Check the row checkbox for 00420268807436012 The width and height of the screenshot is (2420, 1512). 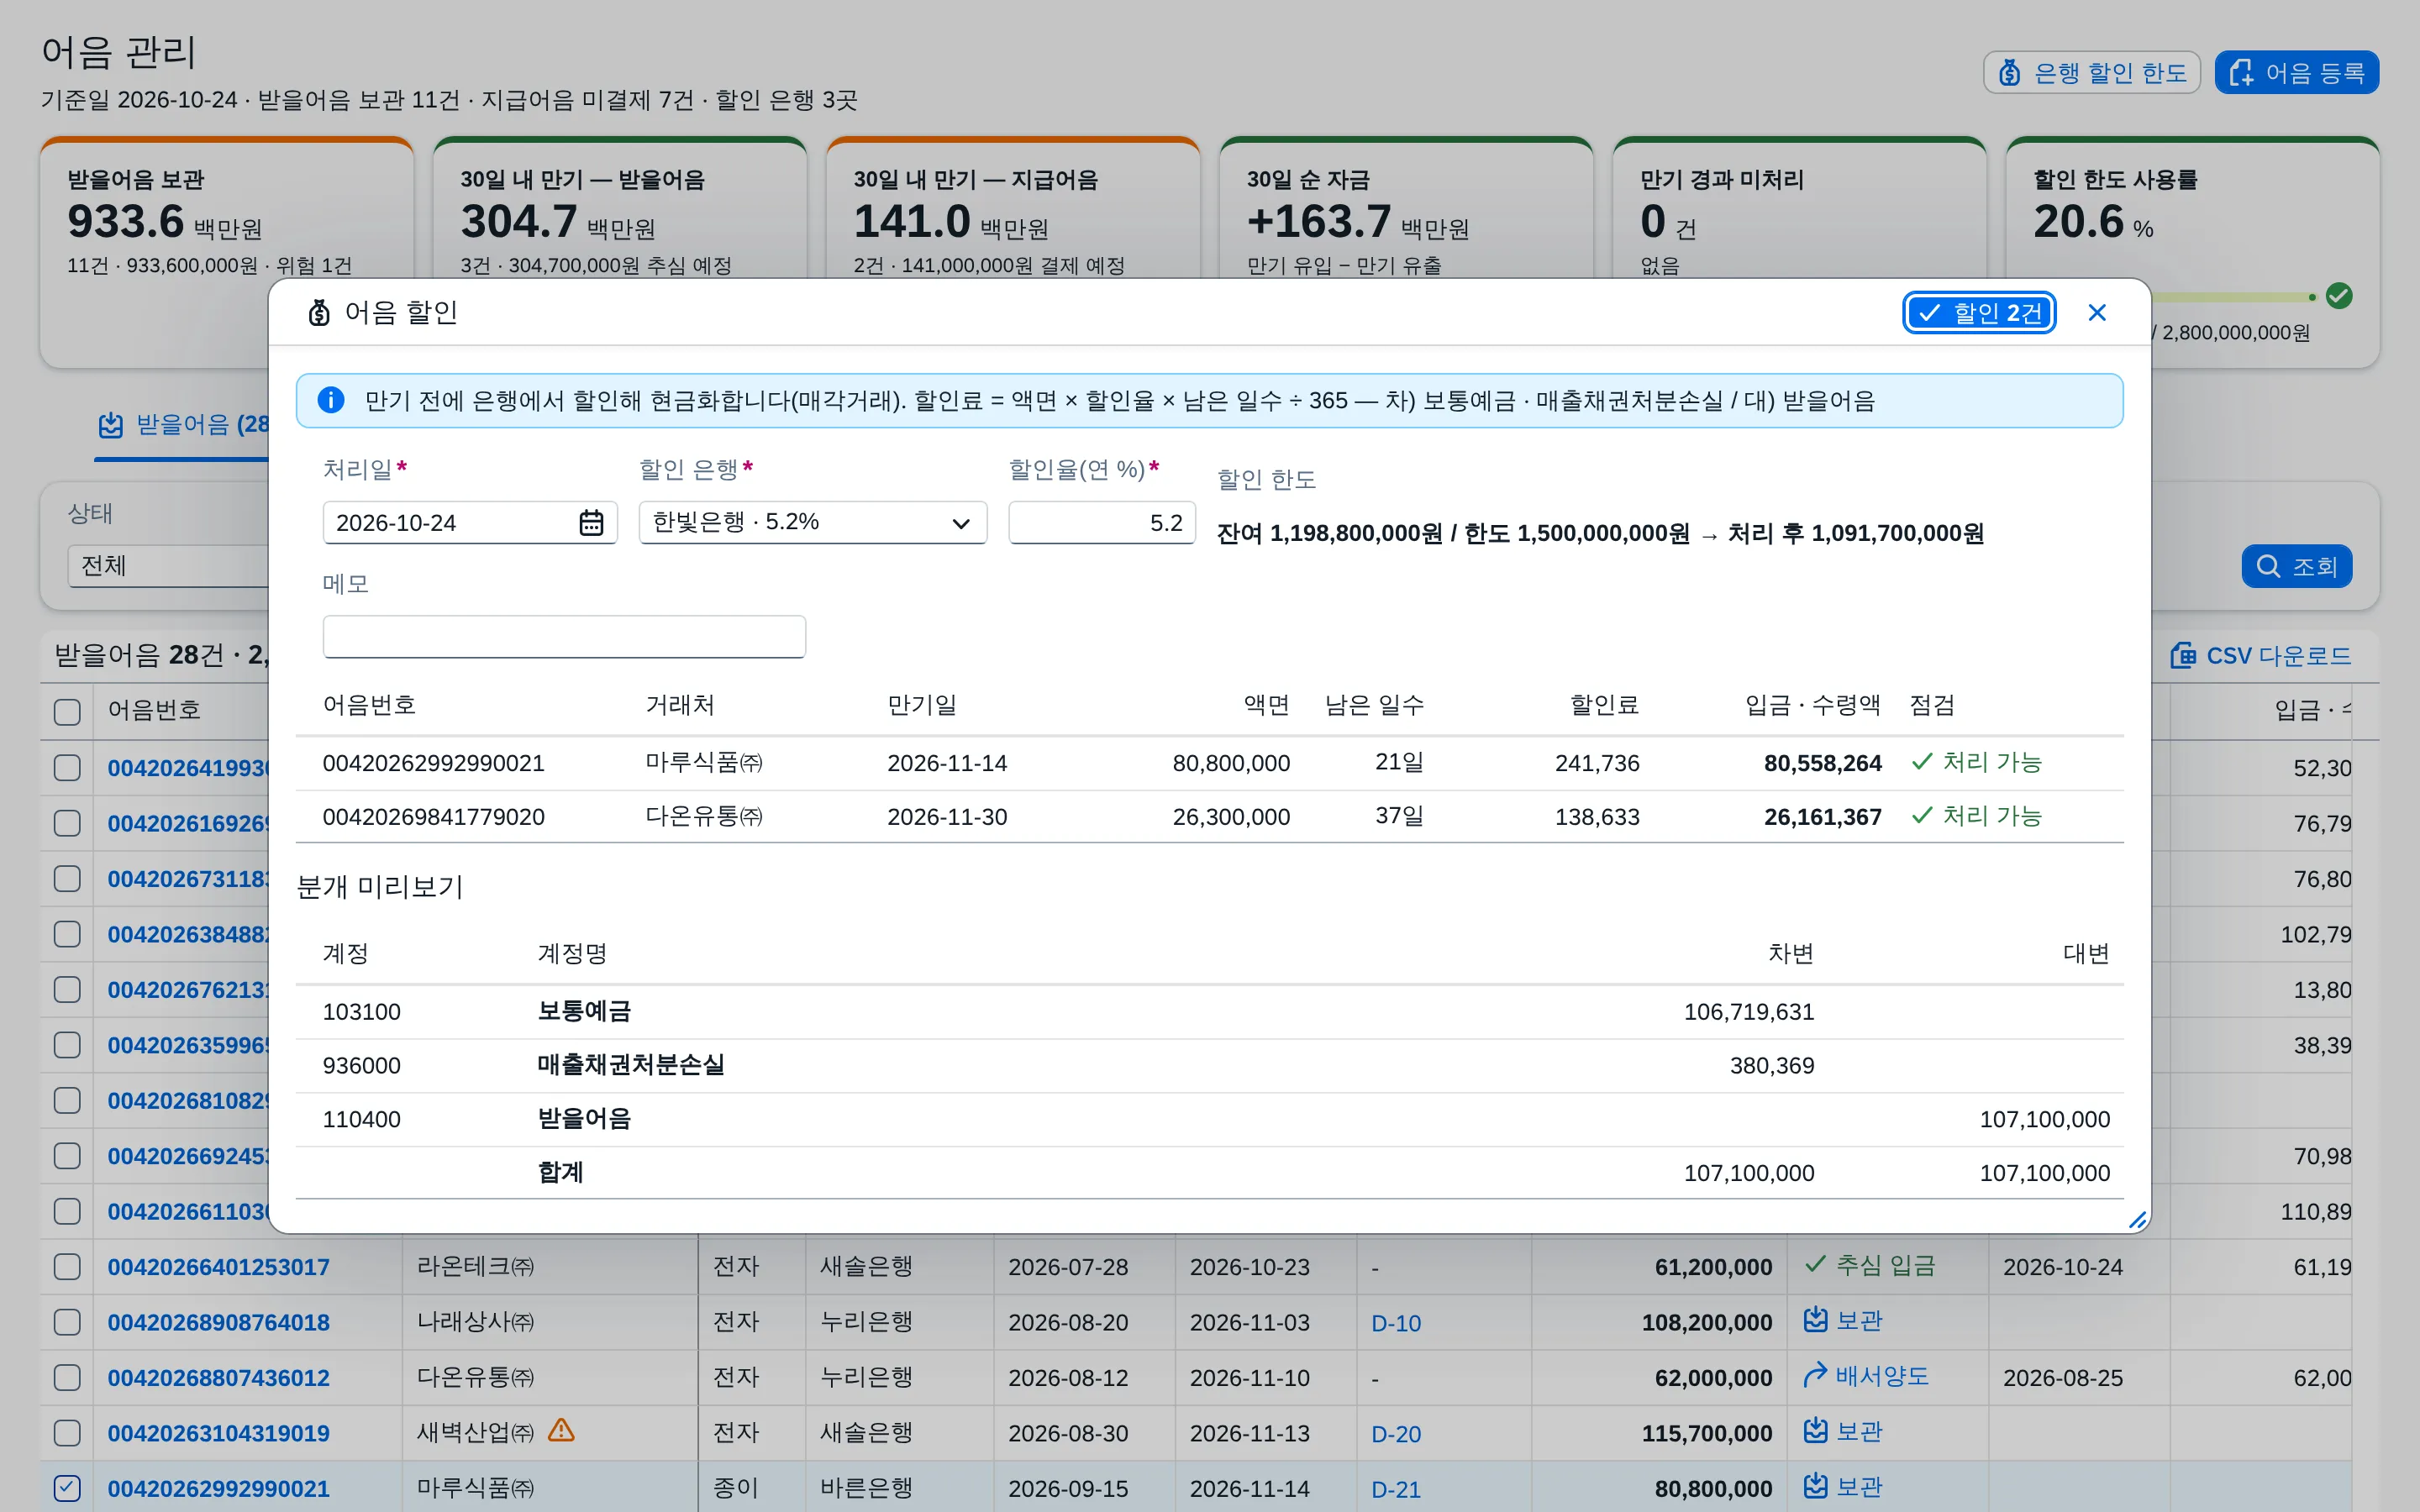pyautogui.click(x=67, y=1378)
